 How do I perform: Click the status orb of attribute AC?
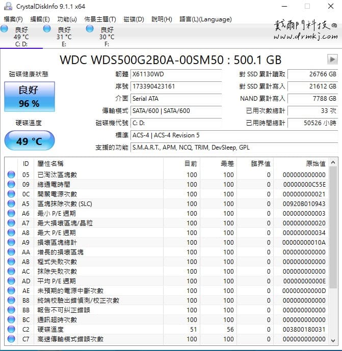click(11, 271)
